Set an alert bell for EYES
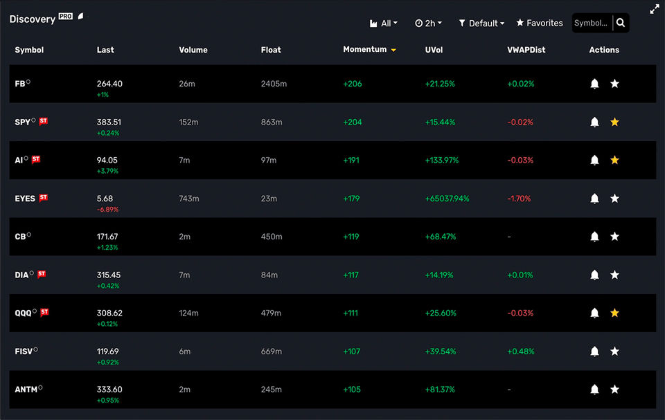 click(x=594, y=199)
